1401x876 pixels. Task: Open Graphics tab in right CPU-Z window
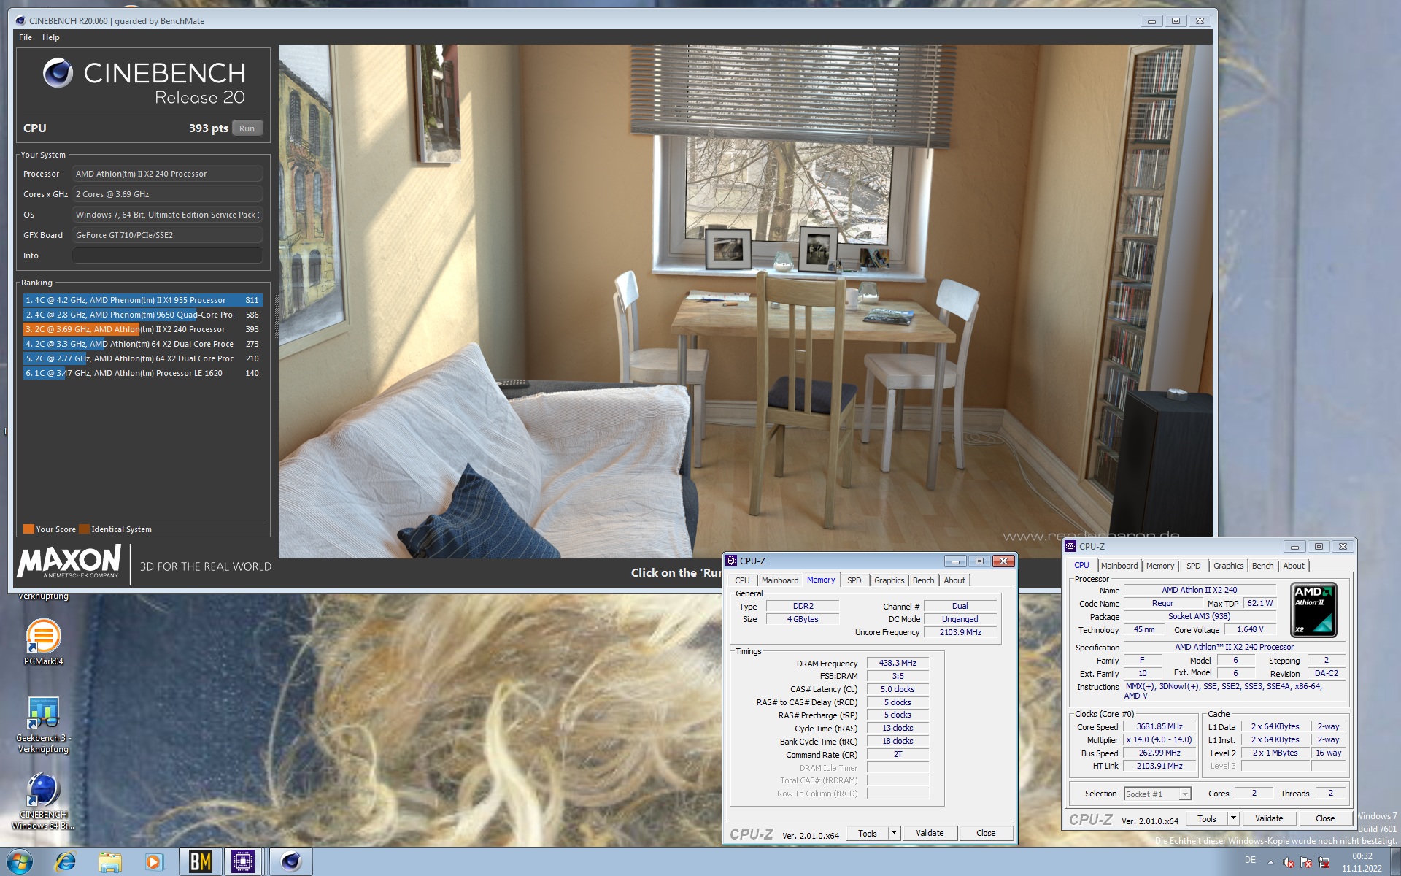point(1228,566)
